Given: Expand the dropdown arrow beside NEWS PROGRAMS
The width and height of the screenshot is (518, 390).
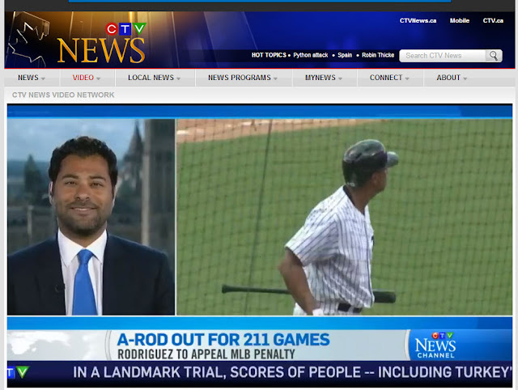Looking at the screenshot, I should [275, 78].
